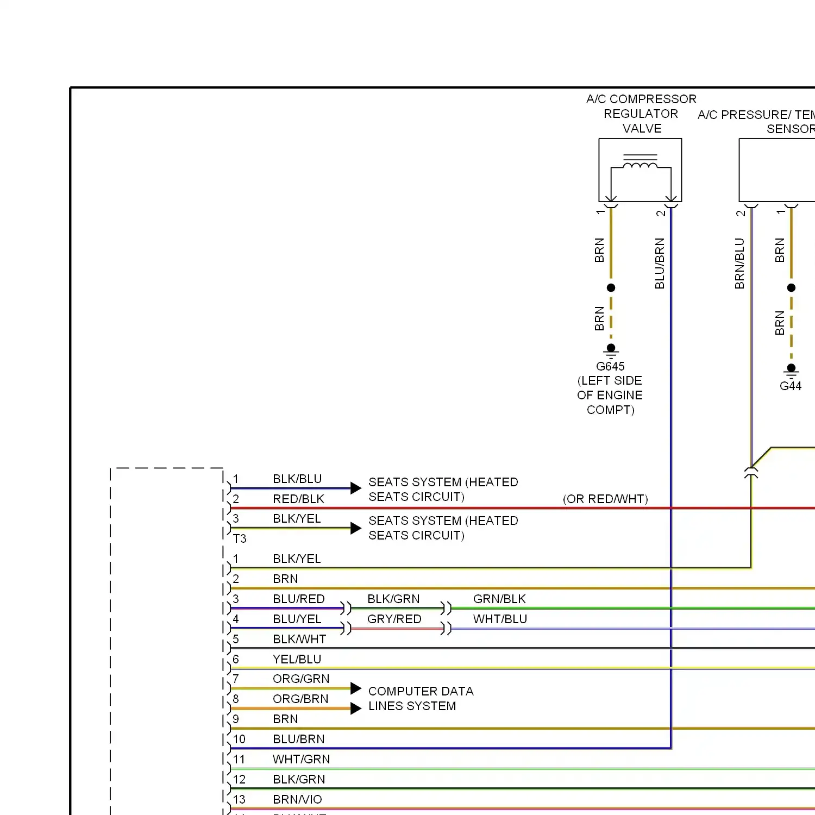Image resolution: width=815 pixels, height=815 pixels.
Task: Click the RED/BLK wire label
Action: tap(298, 499)
